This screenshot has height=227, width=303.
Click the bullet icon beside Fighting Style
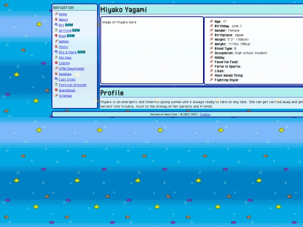[x=212, y=80]
